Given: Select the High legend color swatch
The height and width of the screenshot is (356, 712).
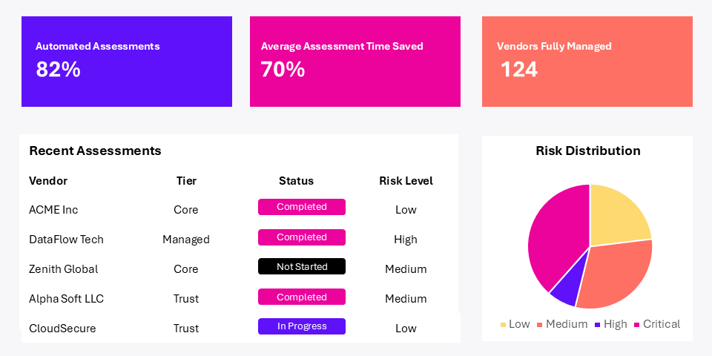Looking at the screenshot, I should (598, 325).
